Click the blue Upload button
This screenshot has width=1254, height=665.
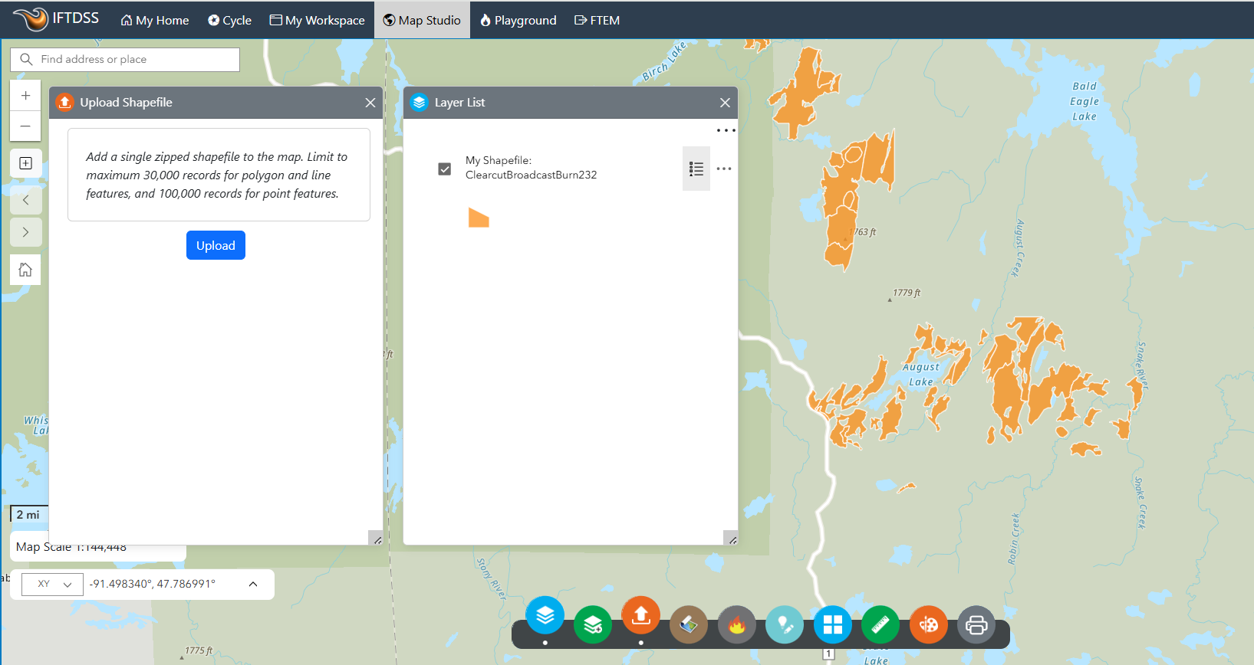(216, 245)
